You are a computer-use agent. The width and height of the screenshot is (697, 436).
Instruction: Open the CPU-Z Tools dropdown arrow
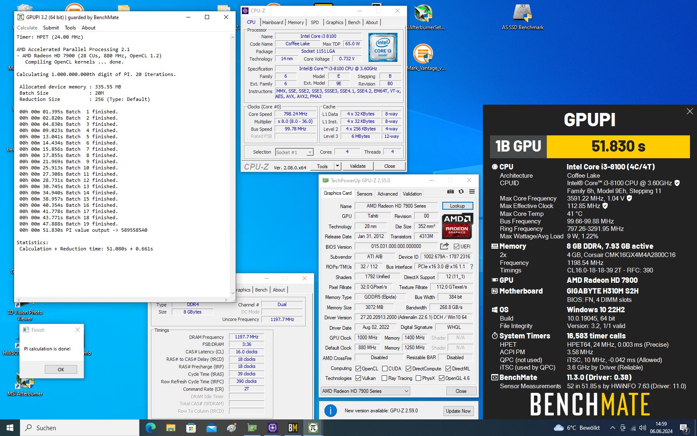[x=337, y=166]
